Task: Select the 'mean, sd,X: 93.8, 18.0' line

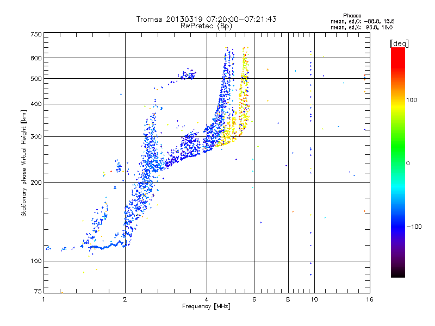Action: 362,27
